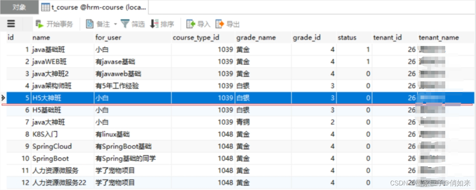476x190 pixels.
Task: Click the row indicator arrow for row 5
Action: (x=3, y=98)
